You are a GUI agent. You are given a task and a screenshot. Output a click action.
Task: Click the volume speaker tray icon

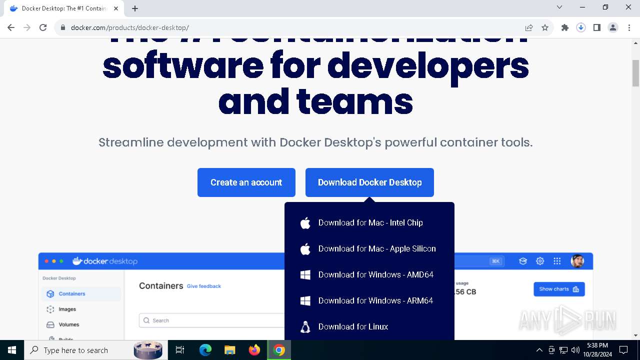click(575, 350)
